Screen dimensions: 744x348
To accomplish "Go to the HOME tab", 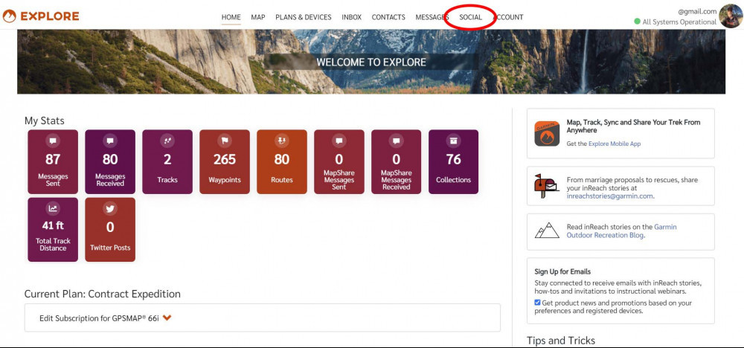I will tap(231, 17).
